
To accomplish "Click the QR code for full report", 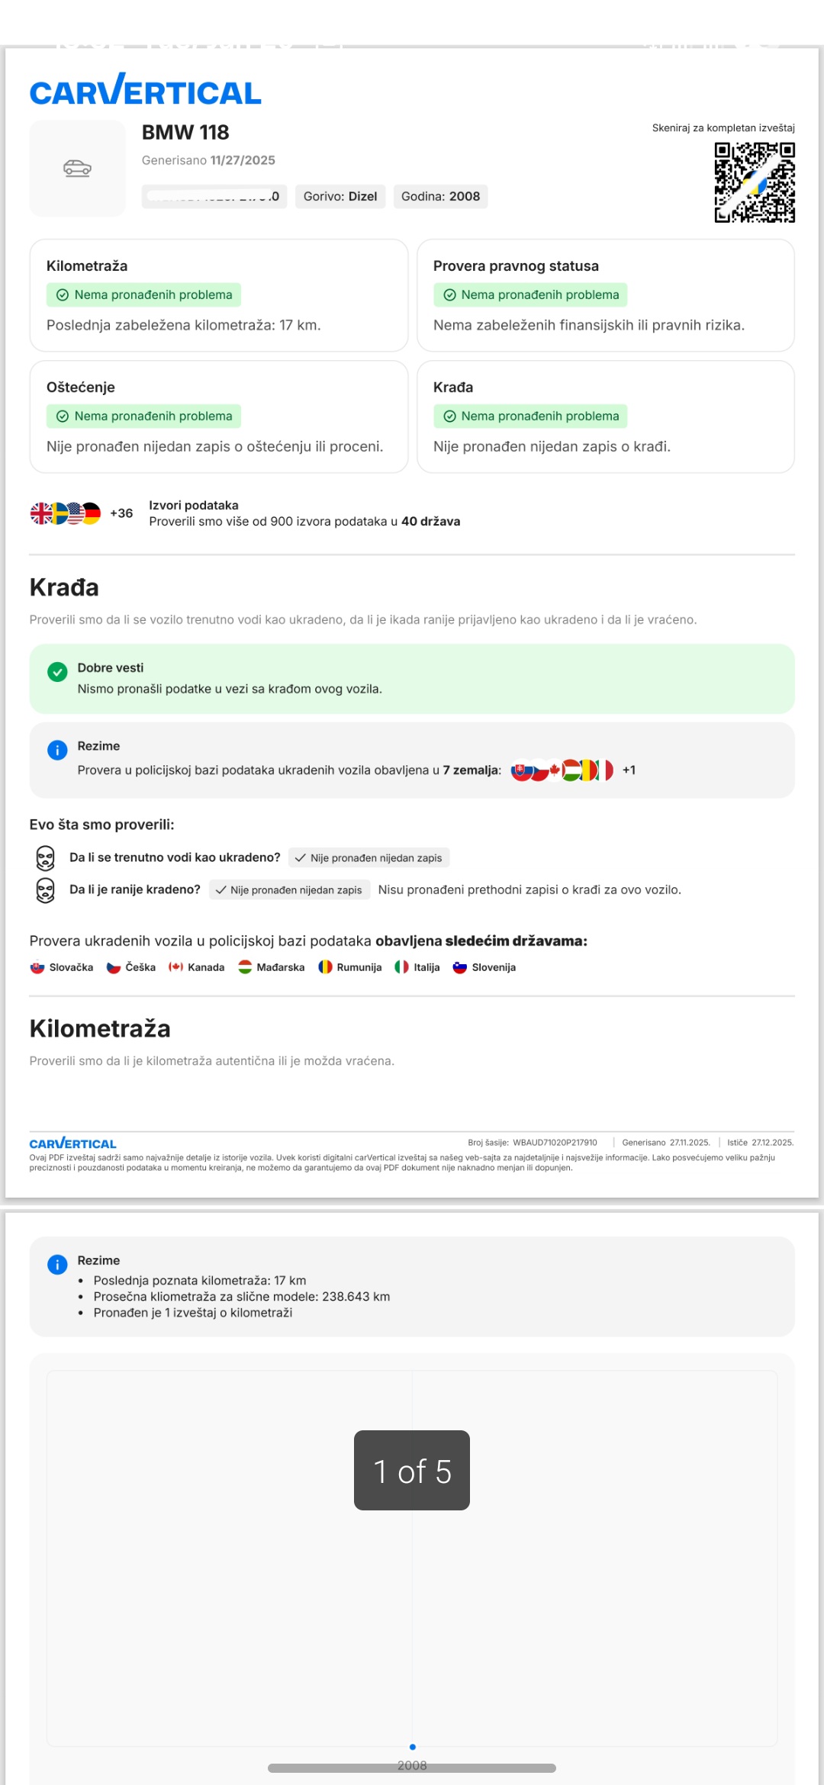I will tap(754, 183).
